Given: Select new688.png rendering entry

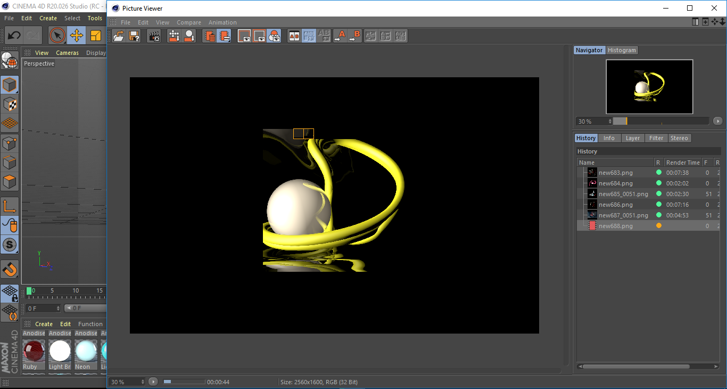Looking at the screenshot, I should tap(615, 226).
